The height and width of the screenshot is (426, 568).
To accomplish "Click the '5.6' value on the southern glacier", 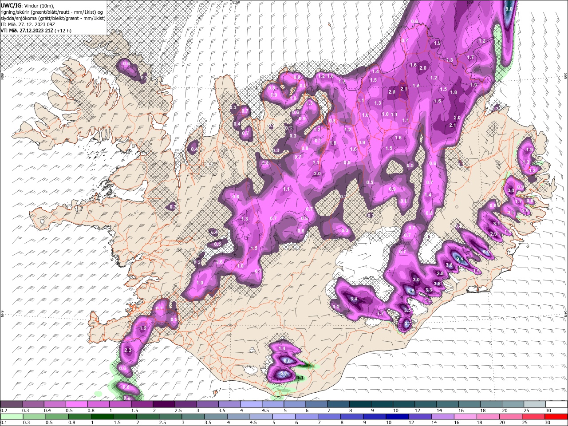I will tap(284, 375).
